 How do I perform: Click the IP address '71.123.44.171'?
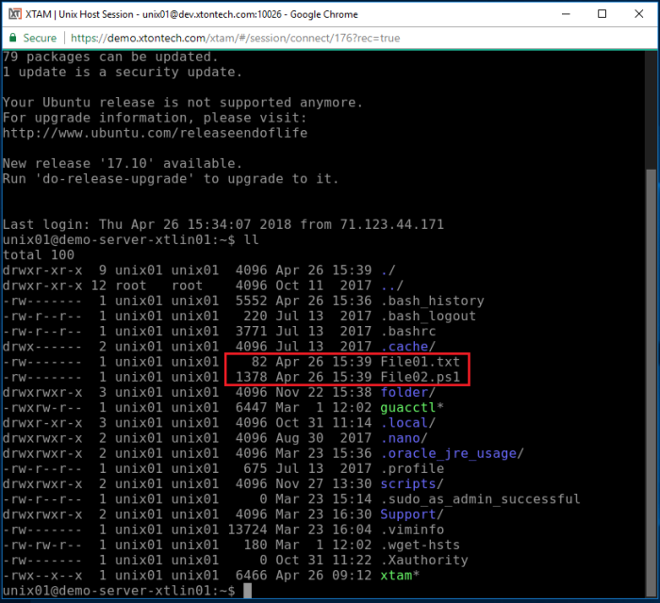pyautogui.click(x=392, y=224)
